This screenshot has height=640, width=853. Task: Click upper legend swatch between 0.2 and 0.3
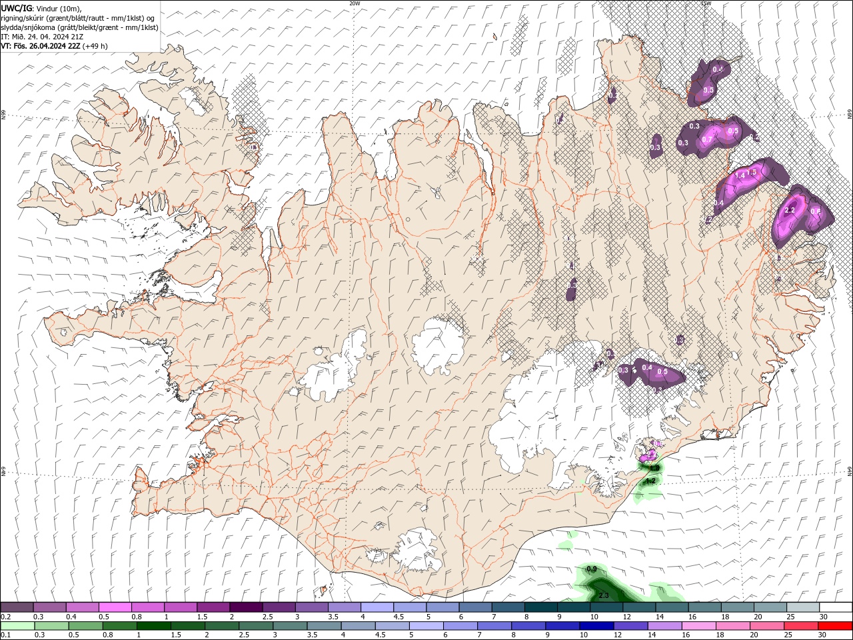coord(17,607)
